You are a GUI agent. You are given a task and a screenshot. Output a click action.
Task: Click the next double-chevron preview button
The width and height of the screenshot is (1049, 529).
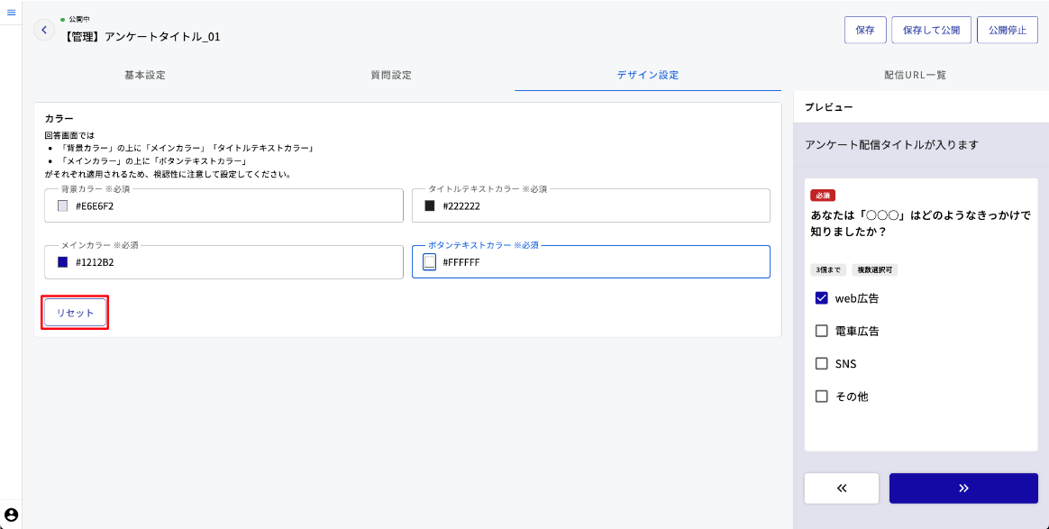pos(963,488)
